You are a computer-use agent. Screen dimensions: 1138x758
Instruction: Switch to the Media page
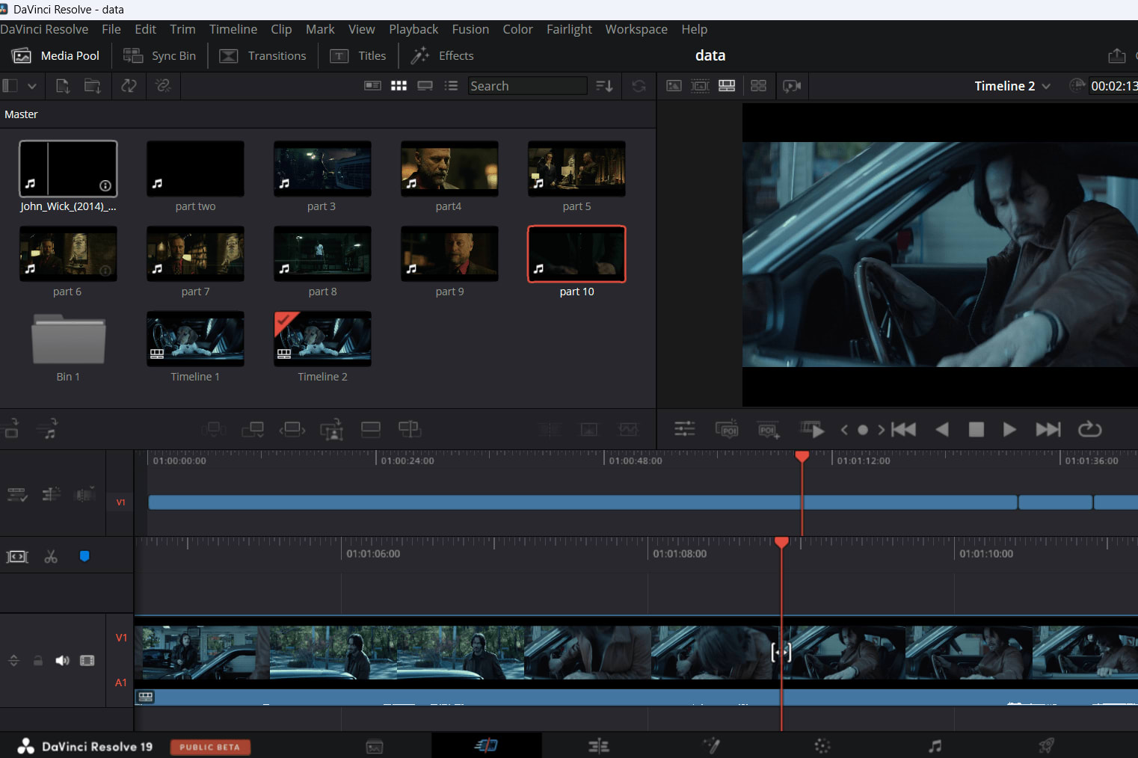tap(375, 746)
